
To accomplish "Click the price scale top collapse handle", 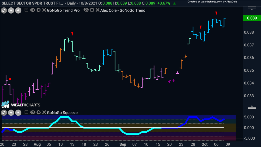I will [252, 8].
